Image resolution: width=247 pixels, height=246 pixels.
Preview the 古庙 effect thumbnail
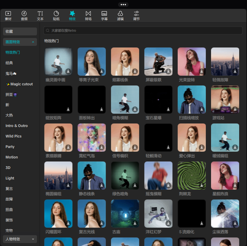(125, 214)
